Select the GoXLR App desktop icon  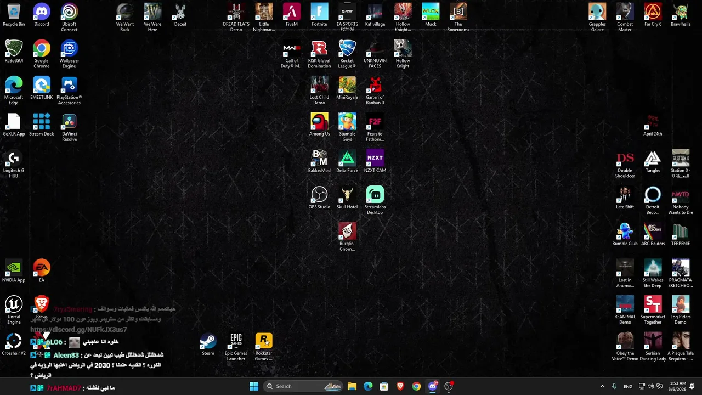[14, 125]
